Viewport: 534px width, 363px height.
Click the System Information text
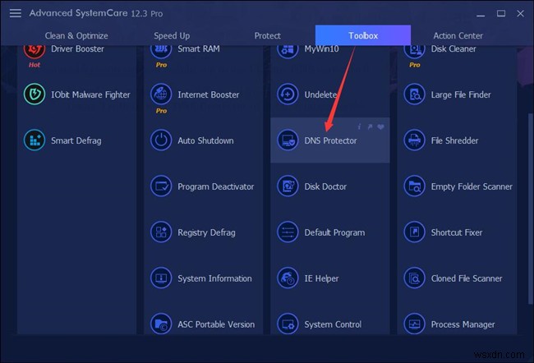(214, 278)
